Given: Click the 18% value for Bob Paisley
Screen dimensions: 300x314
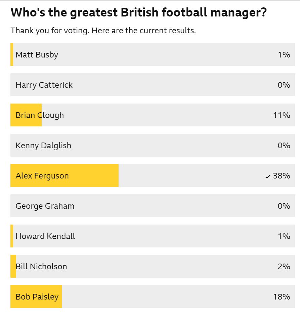Looking at the screenshot, I should click(282, 297).
